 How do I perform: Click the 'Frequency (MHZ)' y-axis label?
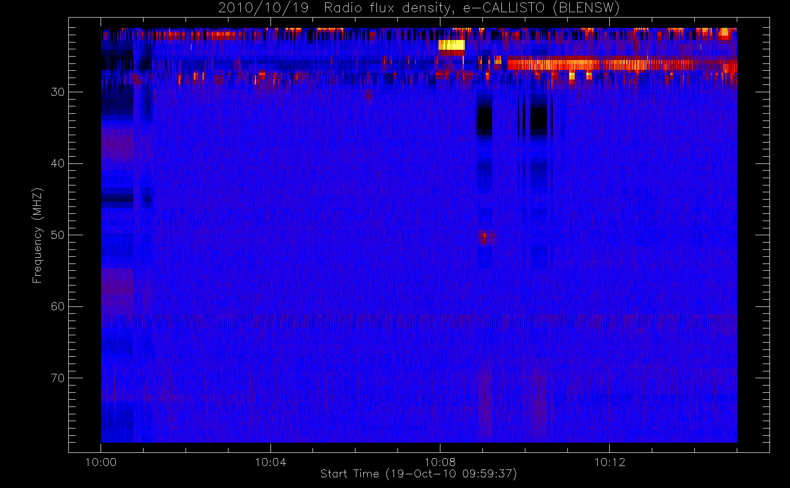[37, 235]
